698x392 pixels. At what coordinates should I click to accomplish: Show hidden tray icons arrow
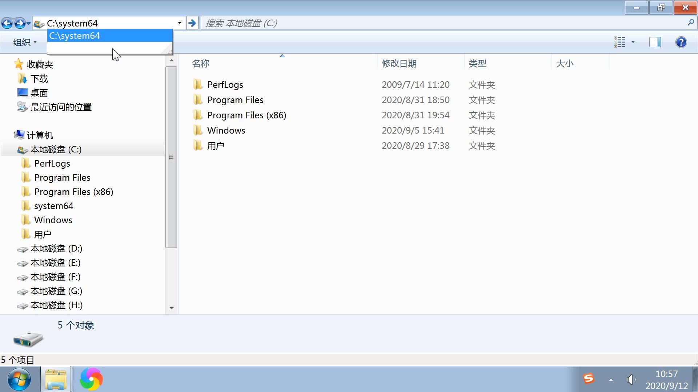point(611,380)
